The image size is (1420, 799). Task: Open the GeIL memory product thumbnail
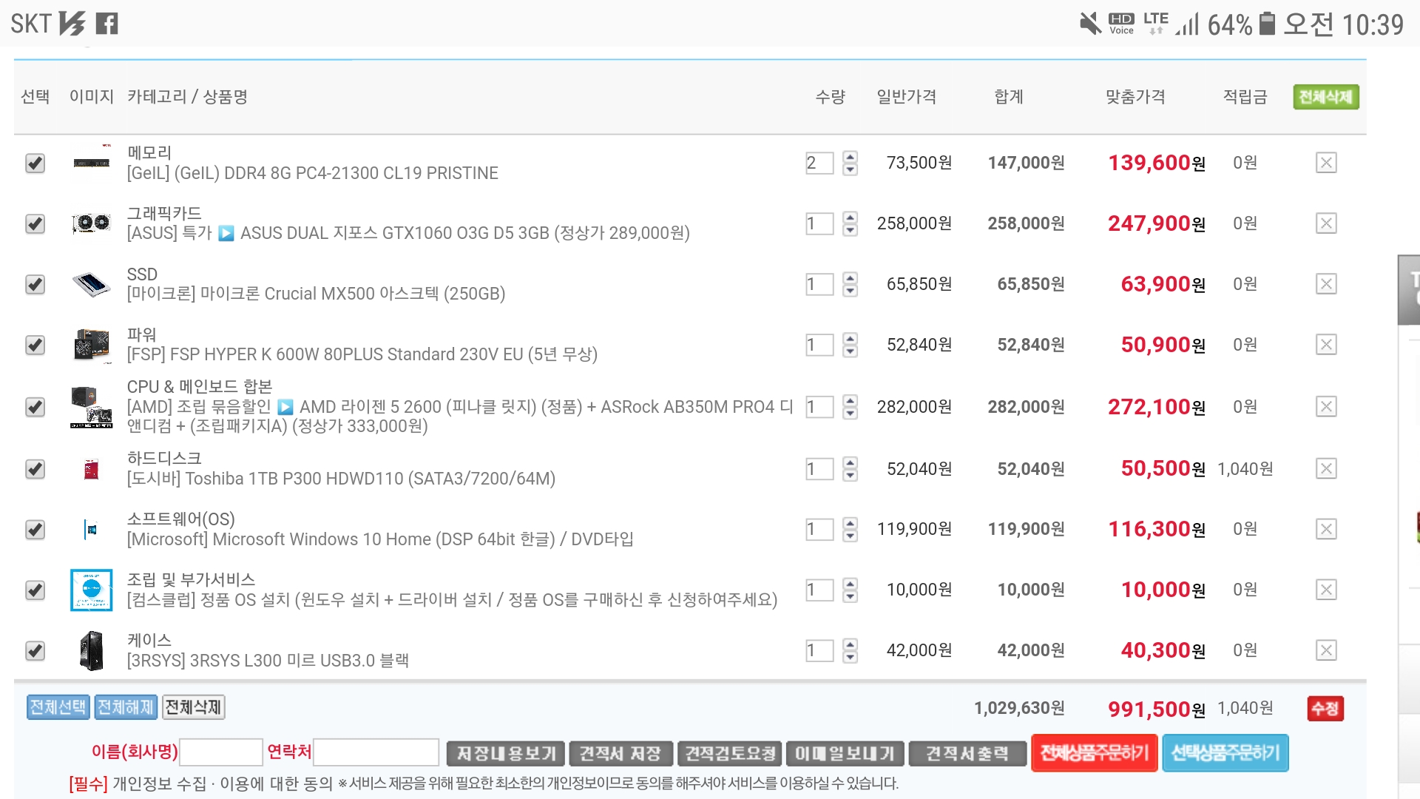point(92,163)
